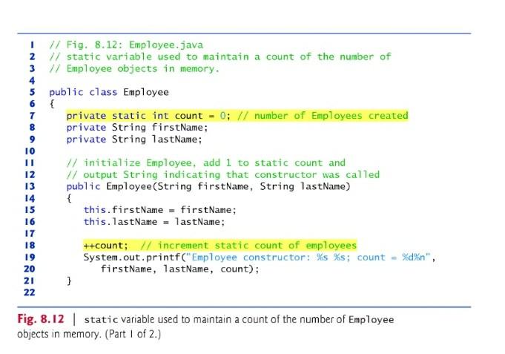Select 'private String lastName;' line
Image resolution: width=505 pixels, height=354 pixels.
(x=134, y=140)
